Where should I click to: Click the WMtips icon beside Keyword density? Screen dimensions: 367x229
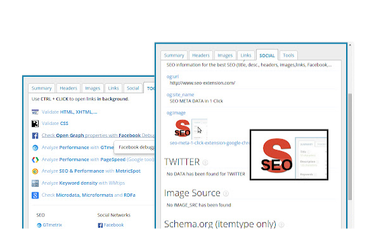pyautogui.click(x=35, y=183)
